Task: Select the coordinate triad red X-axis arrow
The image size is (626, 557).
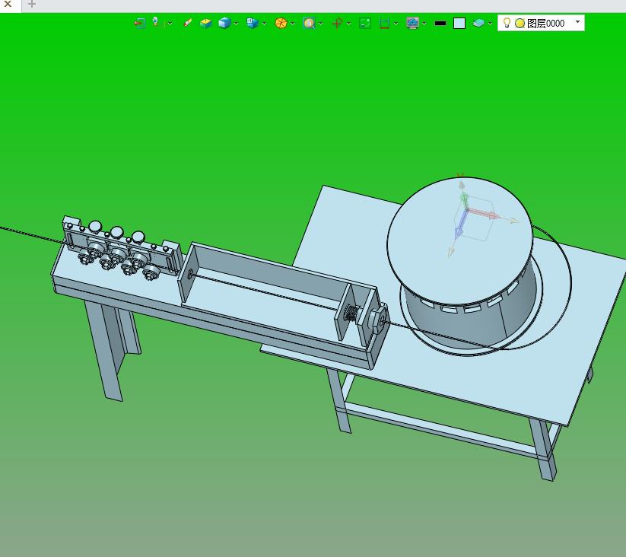Action: tap(483, 213)
